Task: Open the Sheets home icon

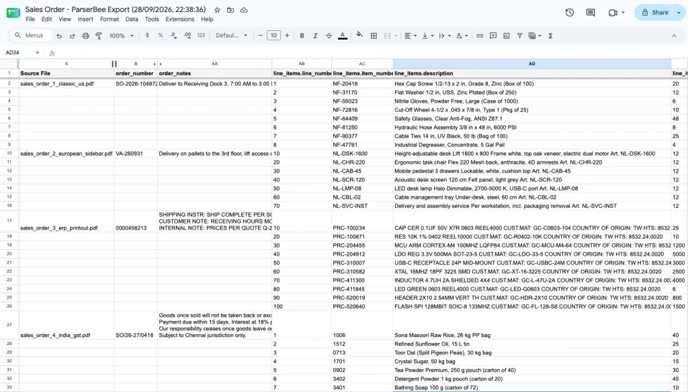Action: pos(13,13)
